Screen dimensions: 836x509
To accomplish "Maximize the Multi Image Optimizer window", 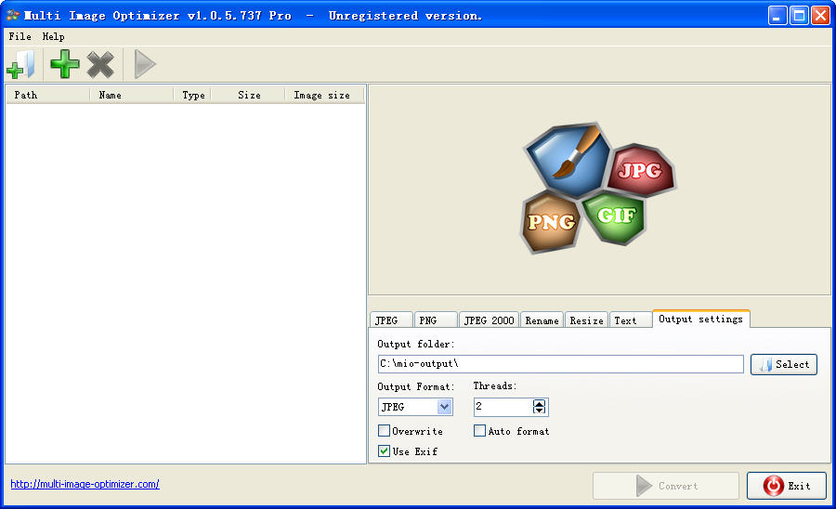I will (x=799, y=16).
